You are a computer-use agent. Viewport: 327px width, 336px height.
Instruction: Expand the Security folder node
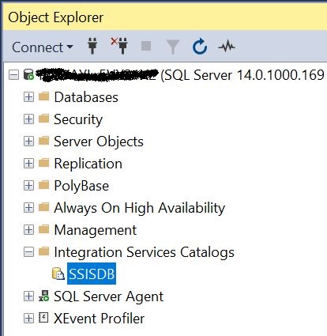[28, 119]
